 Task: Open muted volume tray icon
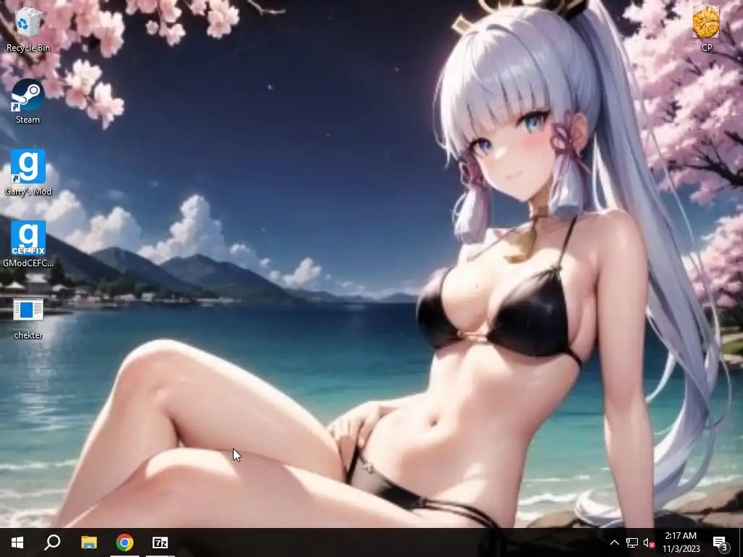click(649, 542)
